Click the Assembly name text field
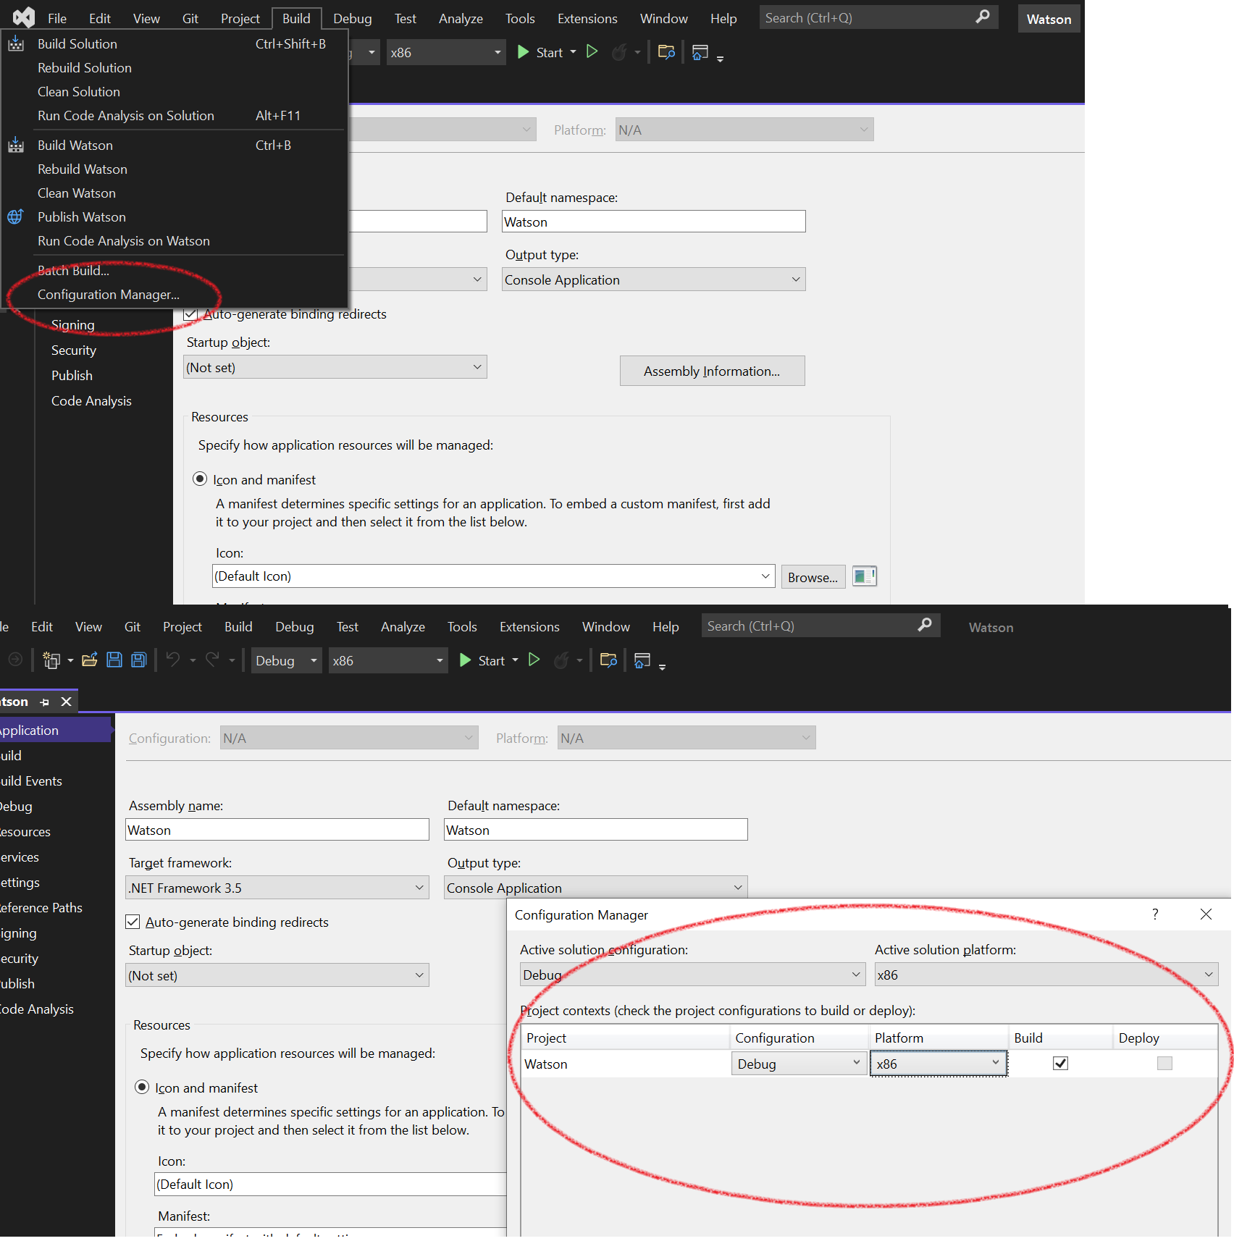The image size is (1234, 1241). pyautogui.click(x=277, y=830)
